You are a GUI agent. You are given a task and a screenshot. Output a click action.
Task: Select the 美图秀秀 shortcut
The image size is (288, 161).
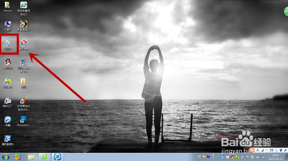point(23,45)
